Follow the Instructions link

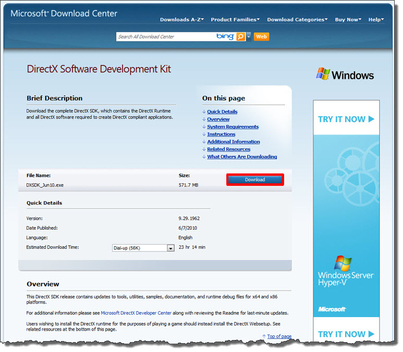(x=221, y=134)
